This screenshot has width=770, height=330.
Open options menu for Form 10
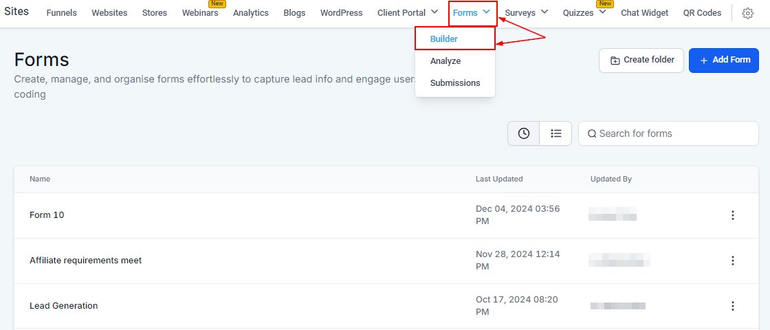[733, 215]
